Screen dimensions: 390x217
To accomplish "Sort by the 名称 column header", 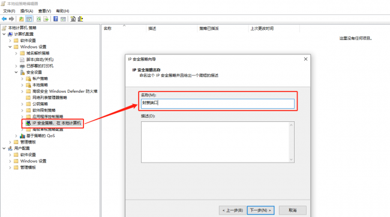I will tap(124, 29).
